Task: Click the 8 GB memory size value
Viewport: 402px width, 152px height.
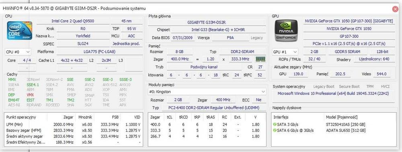Action: click(x=179, y=52)
